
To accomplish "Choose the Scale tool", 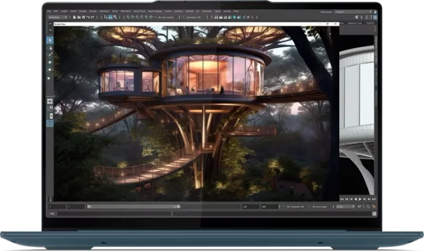I will 49,78.
